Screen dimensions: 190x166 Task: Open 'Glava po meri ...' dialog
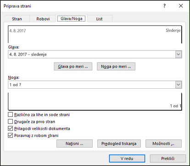[x=73, y=66]
